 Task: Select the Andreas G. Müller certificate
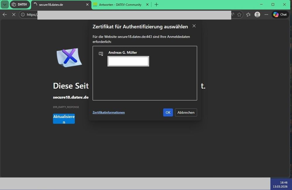(145, 58)
